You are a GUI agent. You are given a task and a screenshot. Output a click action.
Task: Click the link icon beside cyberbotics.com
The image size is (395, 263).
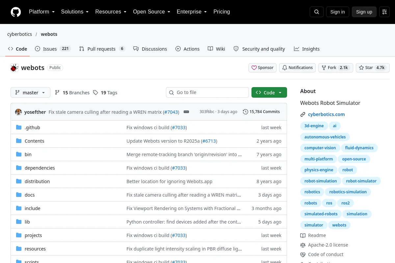[x=303, y=114]
